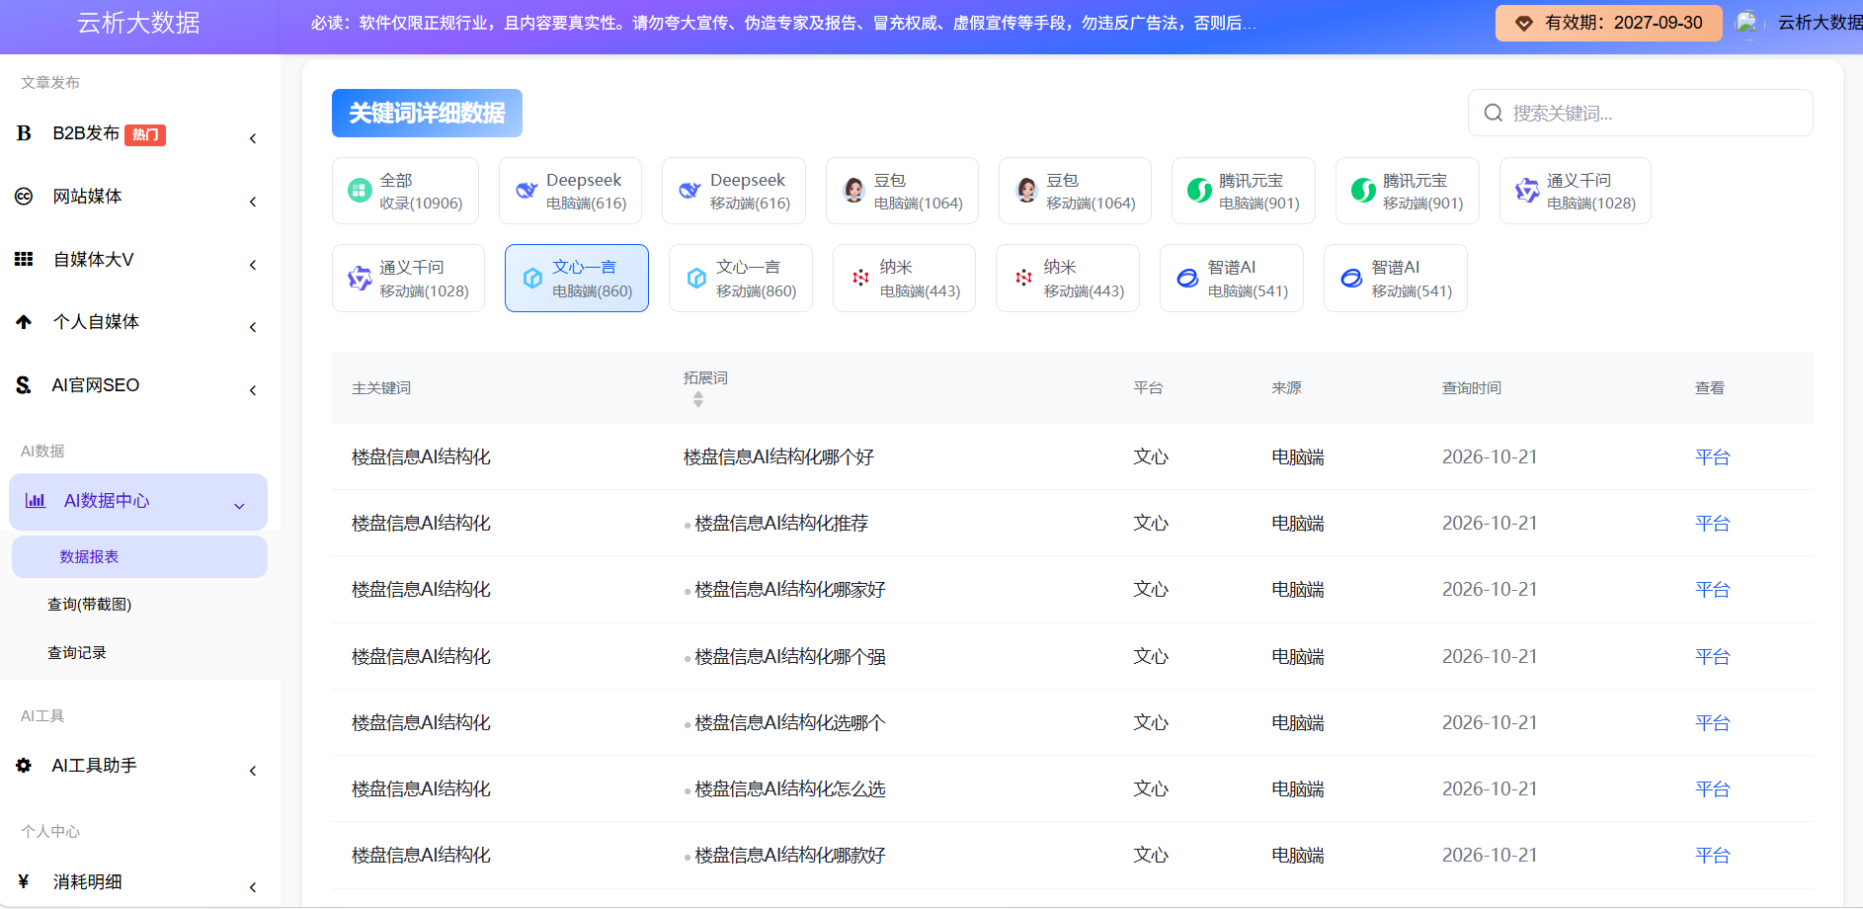1863x909 pixels.
Task: Click the diamond icon beside 有效期
Action: coord(1524,23)
